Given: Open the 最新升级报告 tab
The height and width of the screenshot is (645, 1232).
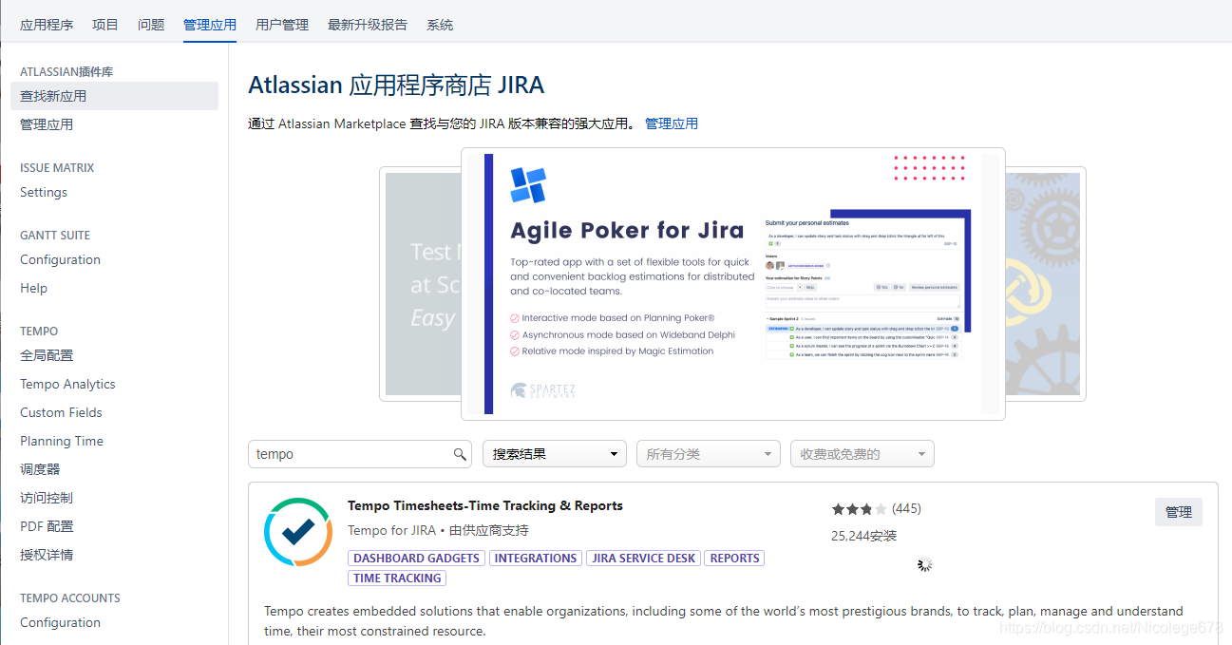Looking at the screenshot, I should tap(368, 25).
